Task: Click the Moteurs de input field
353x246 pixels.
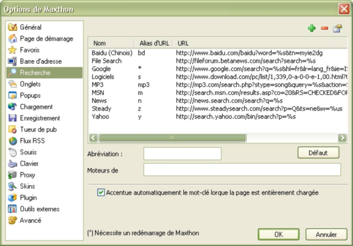Action: 242,169
